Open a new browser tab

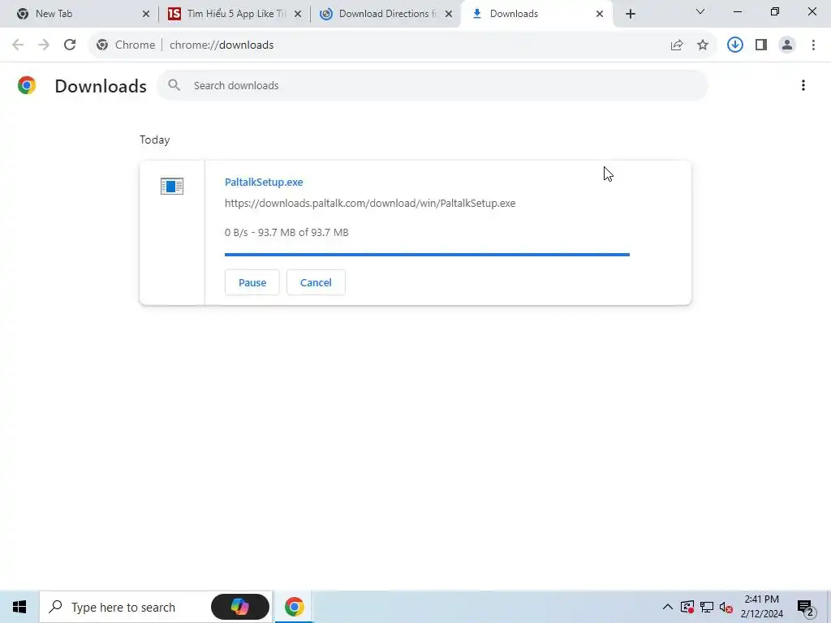(x=630, y=15)
